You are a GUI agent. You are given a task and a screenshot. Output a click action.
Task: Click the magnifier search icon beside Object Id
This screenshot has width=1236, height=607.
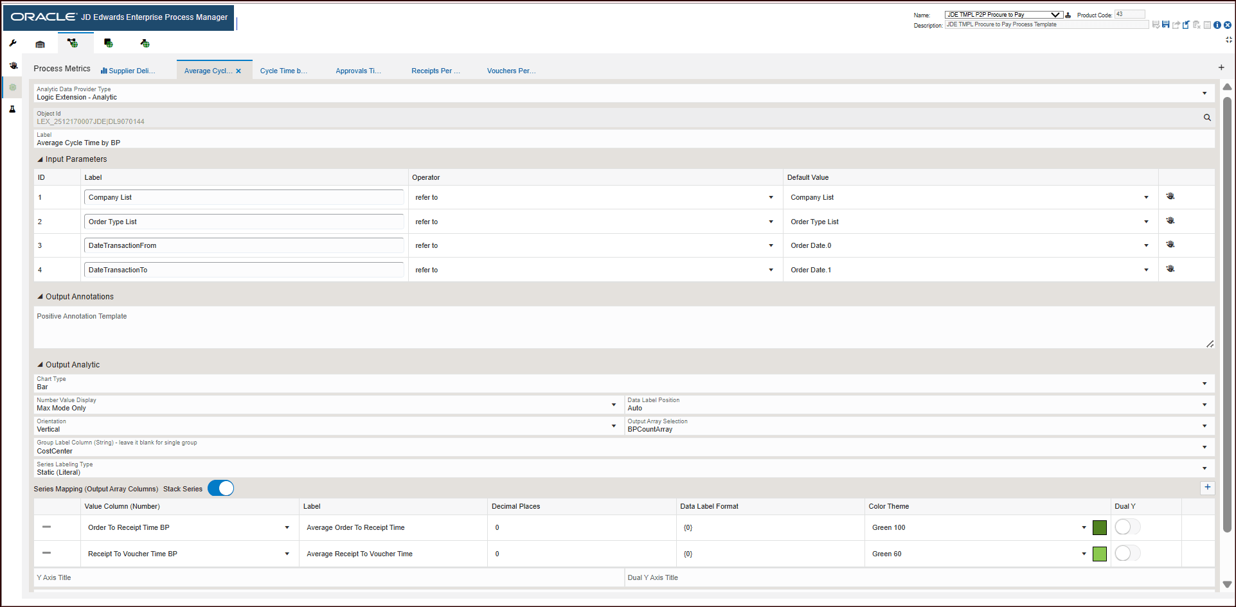(x=1206, y=118)
